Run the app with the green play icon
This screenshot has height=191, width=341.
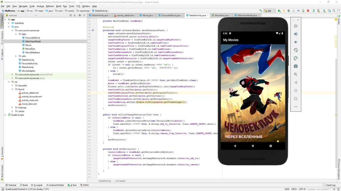(279, 11)
